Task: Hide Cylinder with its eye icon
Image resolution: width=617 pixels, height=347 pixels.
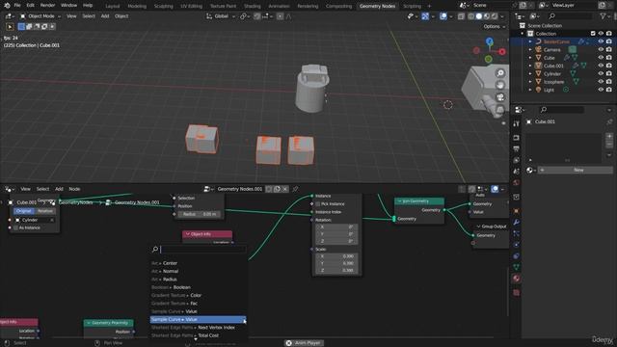Action: tap(601, 73)
